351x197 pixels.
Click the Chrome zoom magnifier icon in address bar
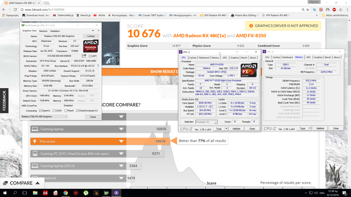(303, 9)
